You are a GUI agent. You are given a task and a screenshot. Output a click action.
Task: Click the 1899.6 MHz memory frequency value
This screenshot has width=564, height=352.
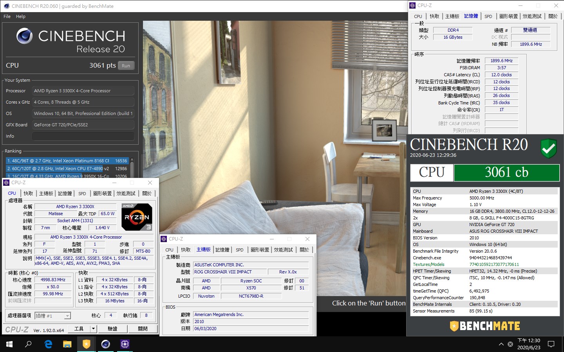pos(501,61)
